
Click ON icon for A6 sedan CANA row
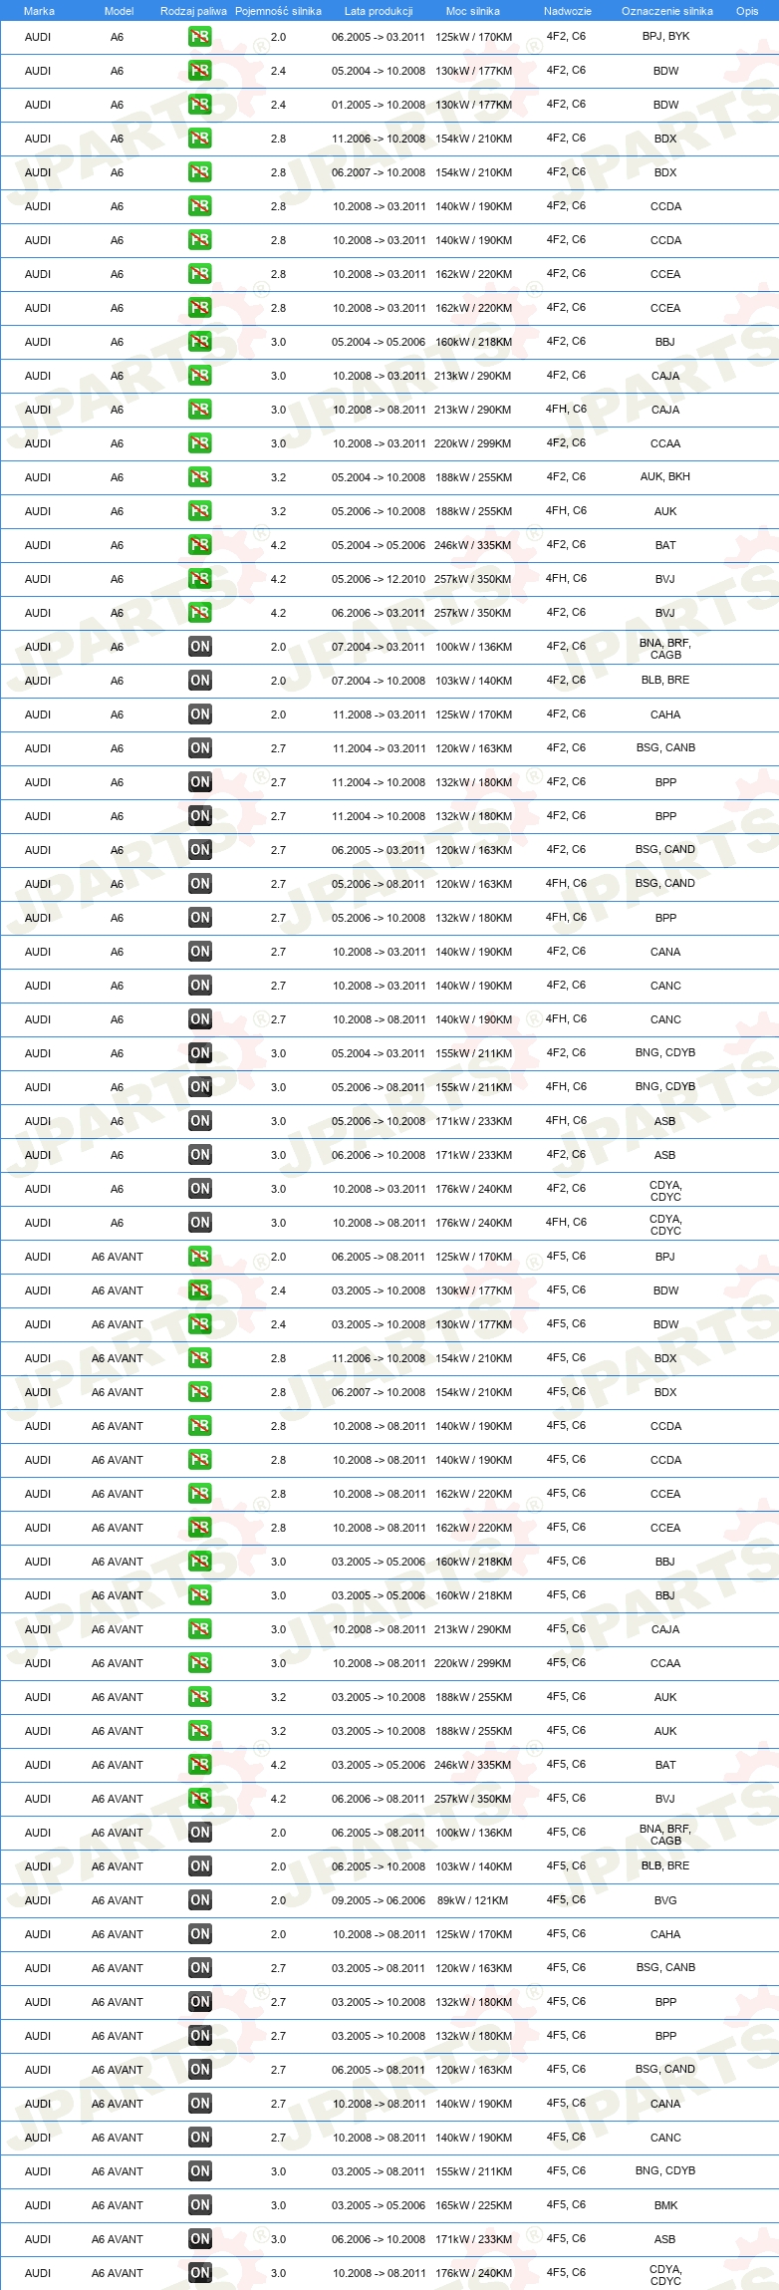tap(199, 952)
